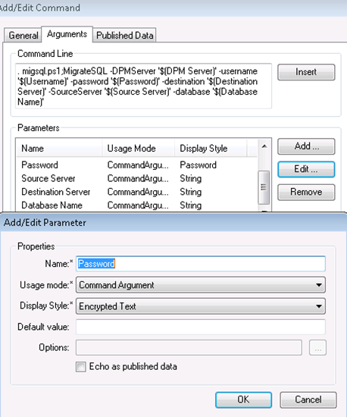Click into the Name text field
Image resolution: width=347 pixels, height=417 pixels.
tap(201, 264)
